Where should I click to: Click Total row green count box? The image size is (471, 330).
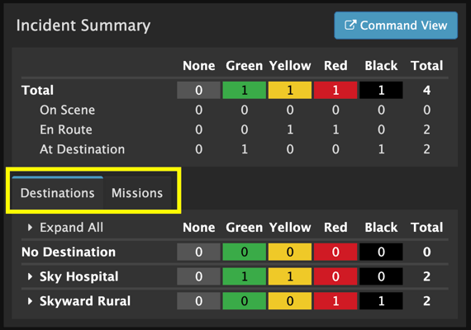pos(245,90)
